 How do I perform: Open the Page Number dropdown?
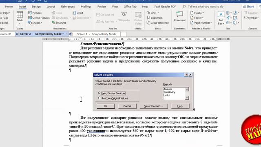pos(211,23)
